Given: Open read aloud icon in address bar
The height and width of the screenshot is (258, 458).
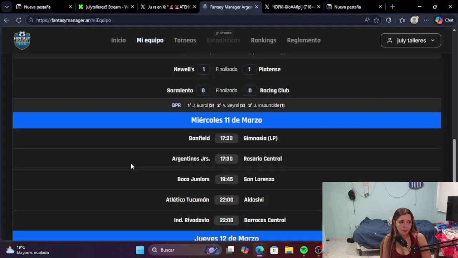Looking at the screenshot, I should click(x=367, y=20).
